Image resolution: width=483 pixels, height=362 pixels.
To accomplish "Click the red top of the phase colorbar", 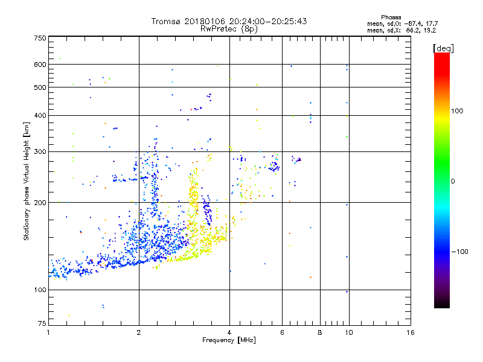I will [442, 60].
